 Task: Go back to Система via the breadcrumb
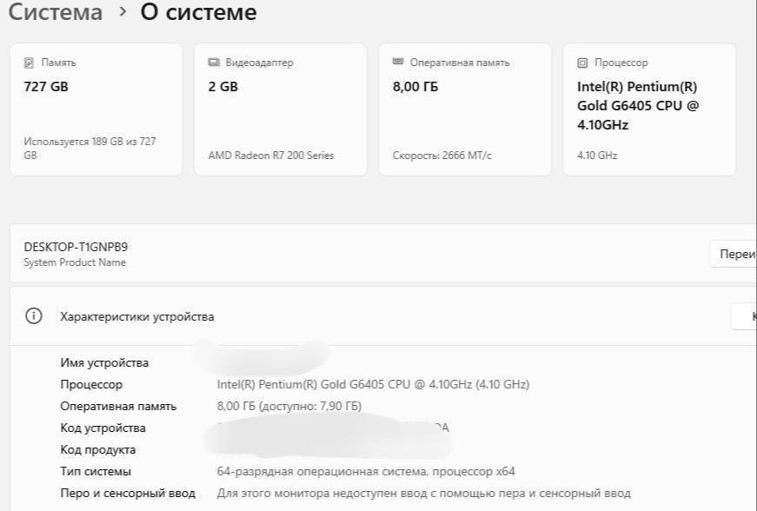(56, 13)
